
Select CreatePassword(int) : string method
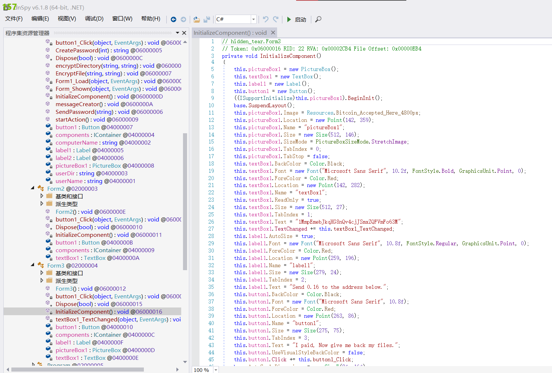tap(109, 51)
